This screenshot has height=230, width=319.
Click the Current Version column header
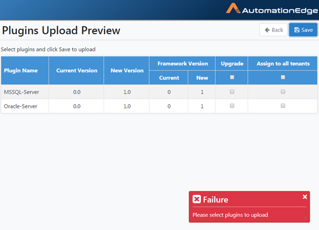77,70
